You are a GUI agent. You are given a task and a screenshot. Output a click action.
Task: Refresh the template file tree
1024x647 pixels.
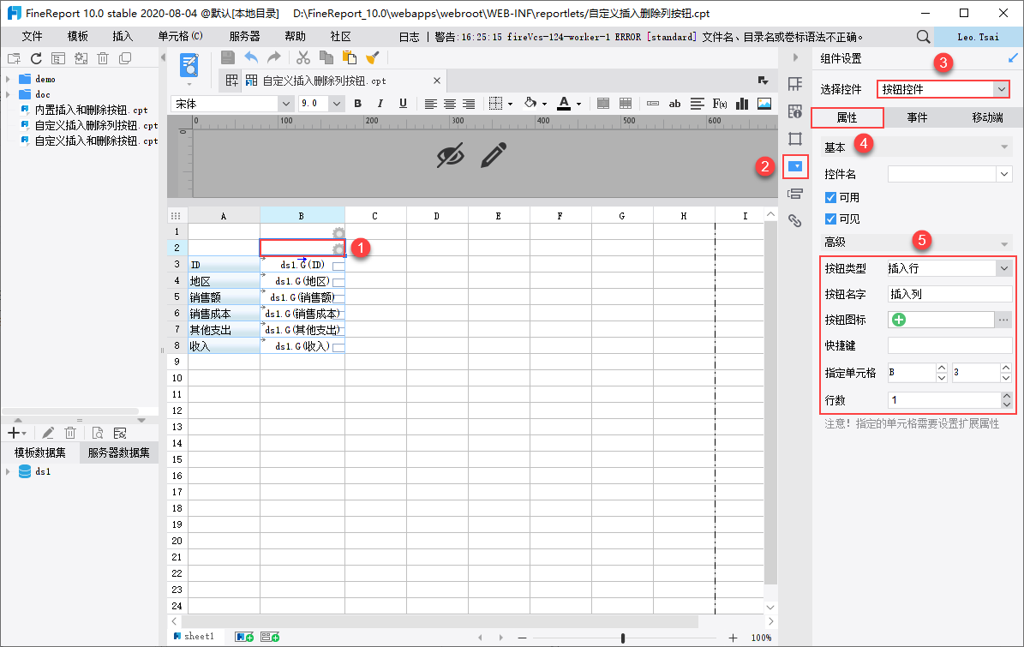(37, 59)
